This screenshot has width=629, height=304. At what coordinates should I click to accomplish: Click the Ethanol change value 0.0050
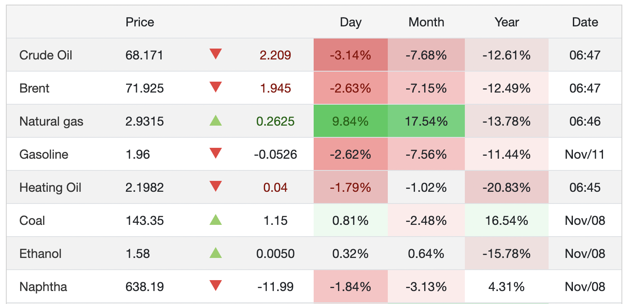point(276,254)
